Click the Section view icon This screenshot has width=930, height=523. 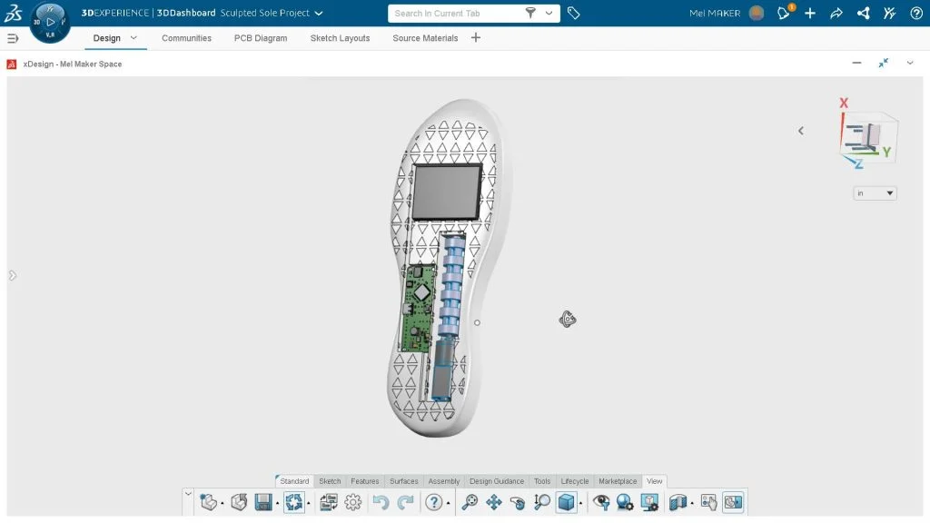[678, 502]
